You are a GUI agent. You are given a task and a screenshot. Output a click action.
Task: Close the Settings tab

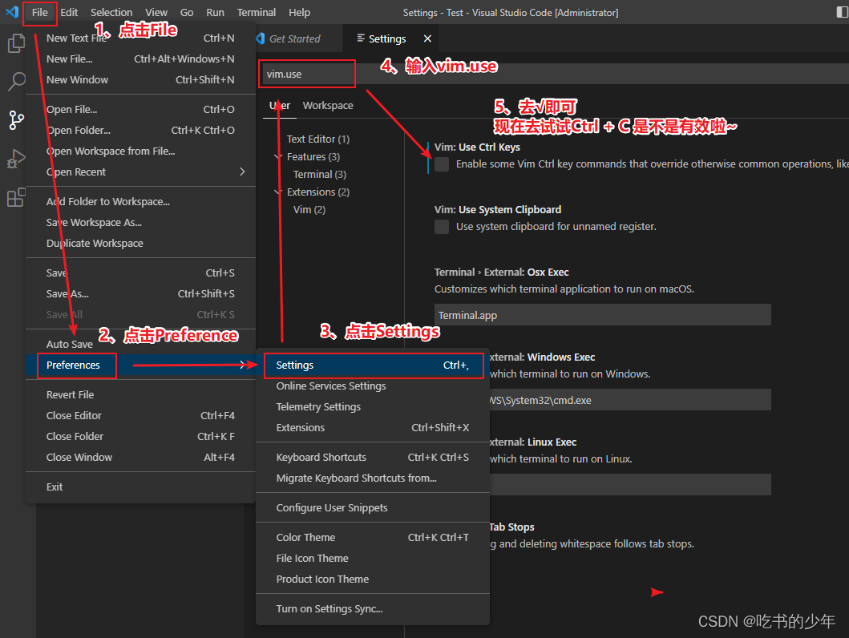tap(428, 38)
